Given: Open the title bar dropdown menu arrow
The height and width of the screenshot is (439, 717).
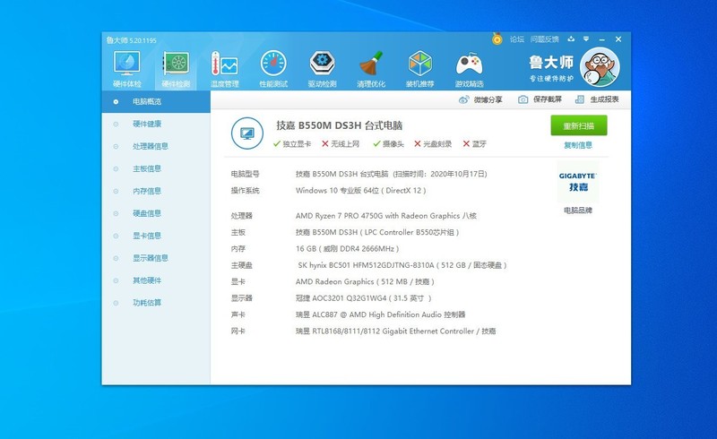Looking at the screenshot, I should 586,39.
